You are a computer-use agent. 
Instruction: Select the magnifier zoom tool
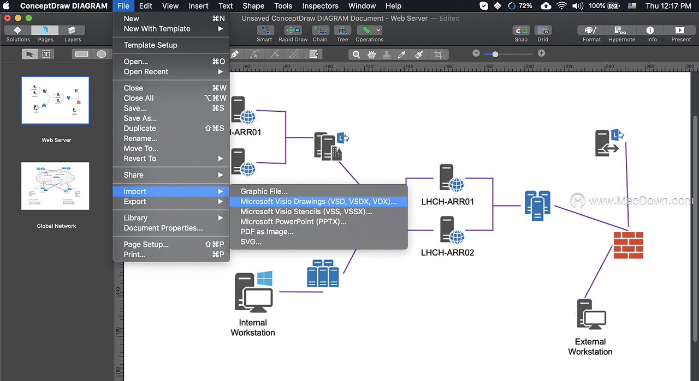pyautogui.click(x=357, y=55)
